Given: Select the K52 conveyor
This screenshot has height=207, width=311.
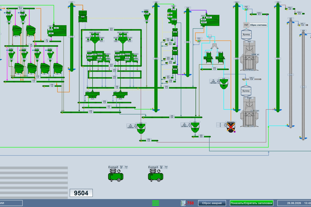Looking at the screenshot, I should click(x=201, y=136).
